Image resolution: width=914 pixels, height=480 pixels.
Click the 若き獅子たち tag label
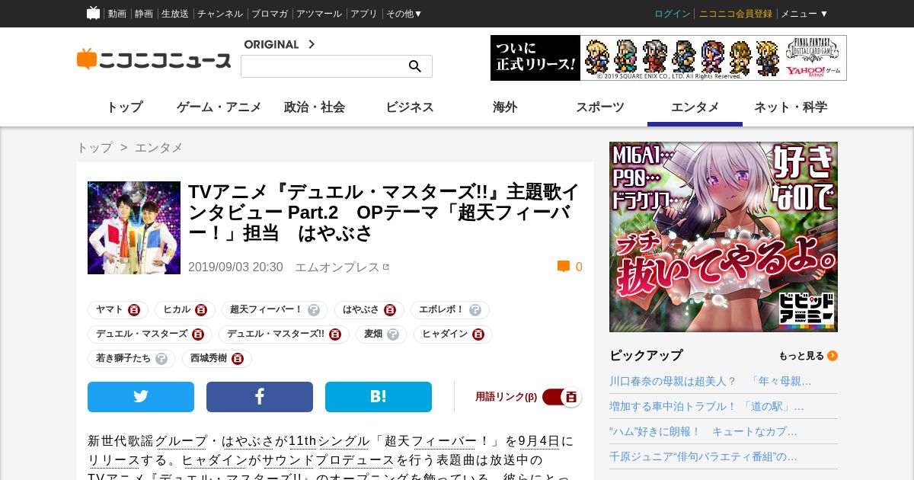[123, 359]
